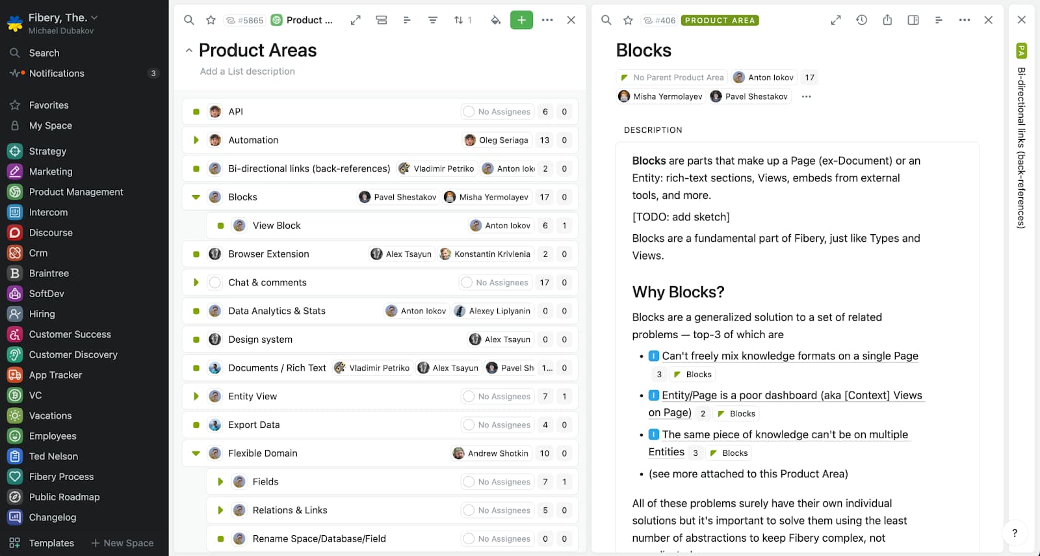This screenshot has height=556, width=1040.
Task: Expand the Fields sub-row
Action: click(220, 482)
